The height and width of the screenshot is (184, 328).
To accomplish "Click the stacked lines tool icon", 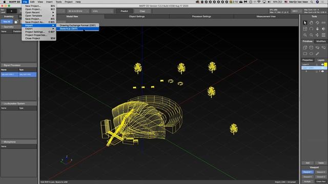I will point(323,35).
